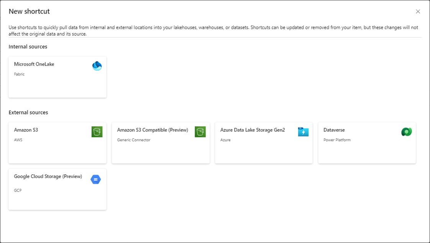Click the green Dataverse icon
The width and height of the screenshot is (430, 243).
[x=406, y=132]
